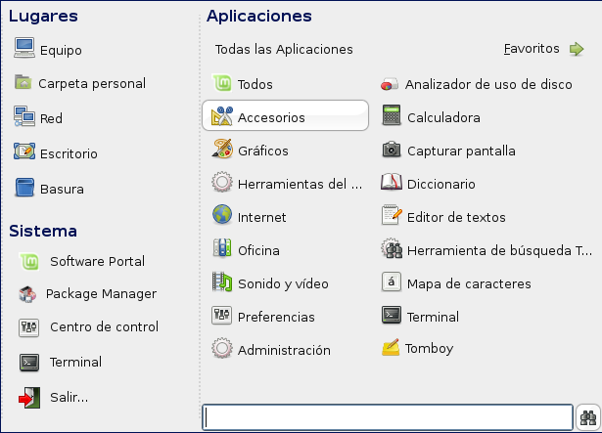Select the Preferencias sliders icon

point(221,316)
